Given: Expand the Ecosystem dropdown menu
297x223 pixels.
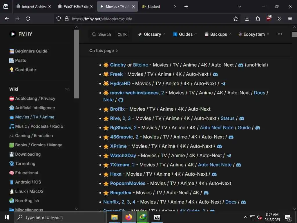Looking at the screenshot, I should [254, 34].
